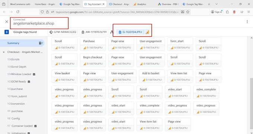Switch to Home Basic - Angels tab
Screen dimensions: 253x134
tap(45, 4)
